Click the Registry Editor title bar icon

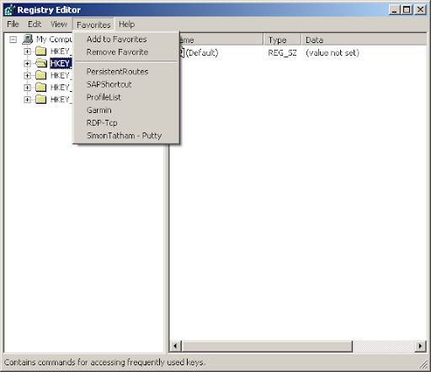9,10
